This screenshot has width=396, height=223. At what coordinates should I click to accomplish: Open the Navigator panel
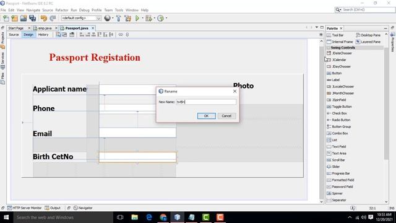pyautogui.click(x=83, y=208)
